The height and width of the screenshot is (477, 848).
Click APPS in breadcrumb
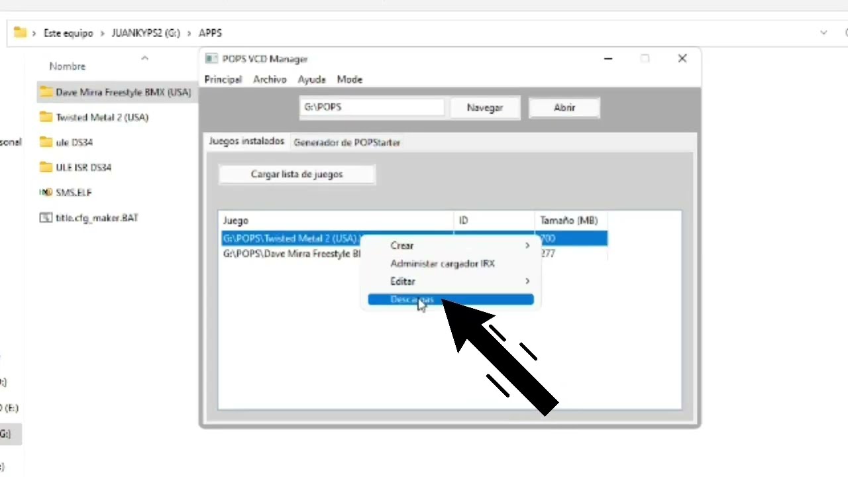point(210,33)
